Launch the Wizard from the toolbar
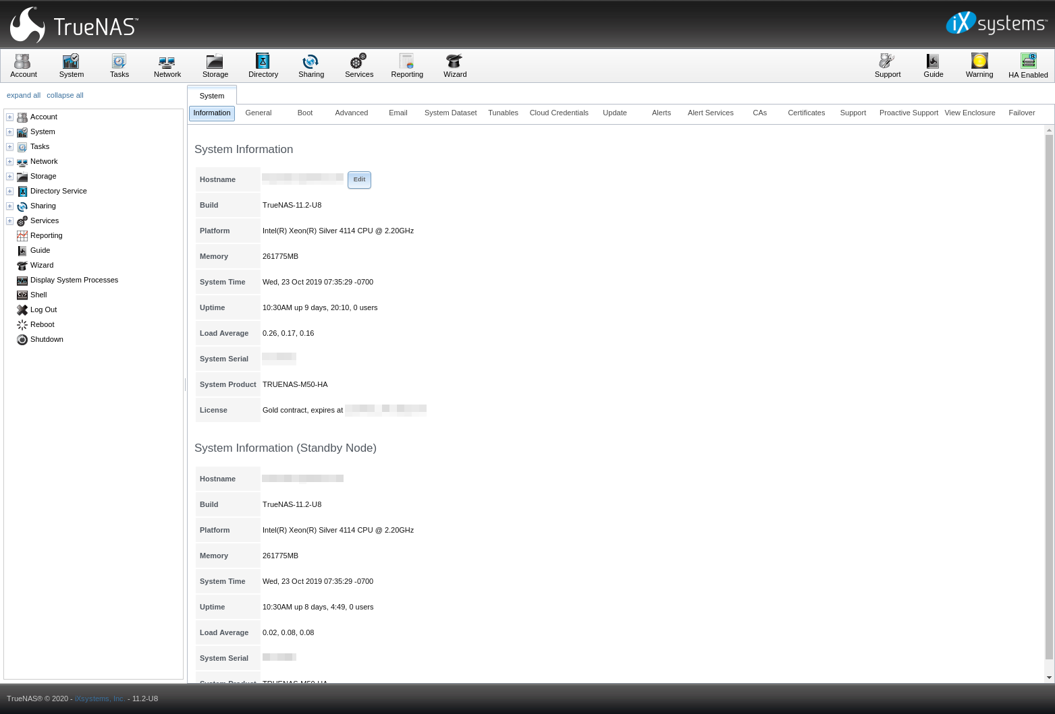The image size is (1055, 714). pos(454,66)
